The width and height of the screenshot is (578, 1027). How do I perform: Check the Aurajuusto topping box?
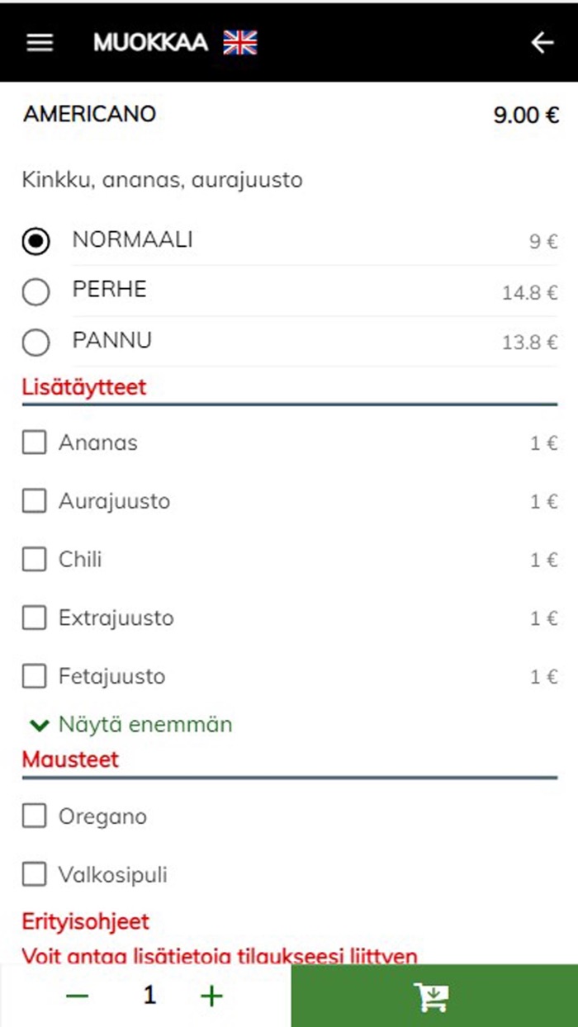tap(34, 501)
